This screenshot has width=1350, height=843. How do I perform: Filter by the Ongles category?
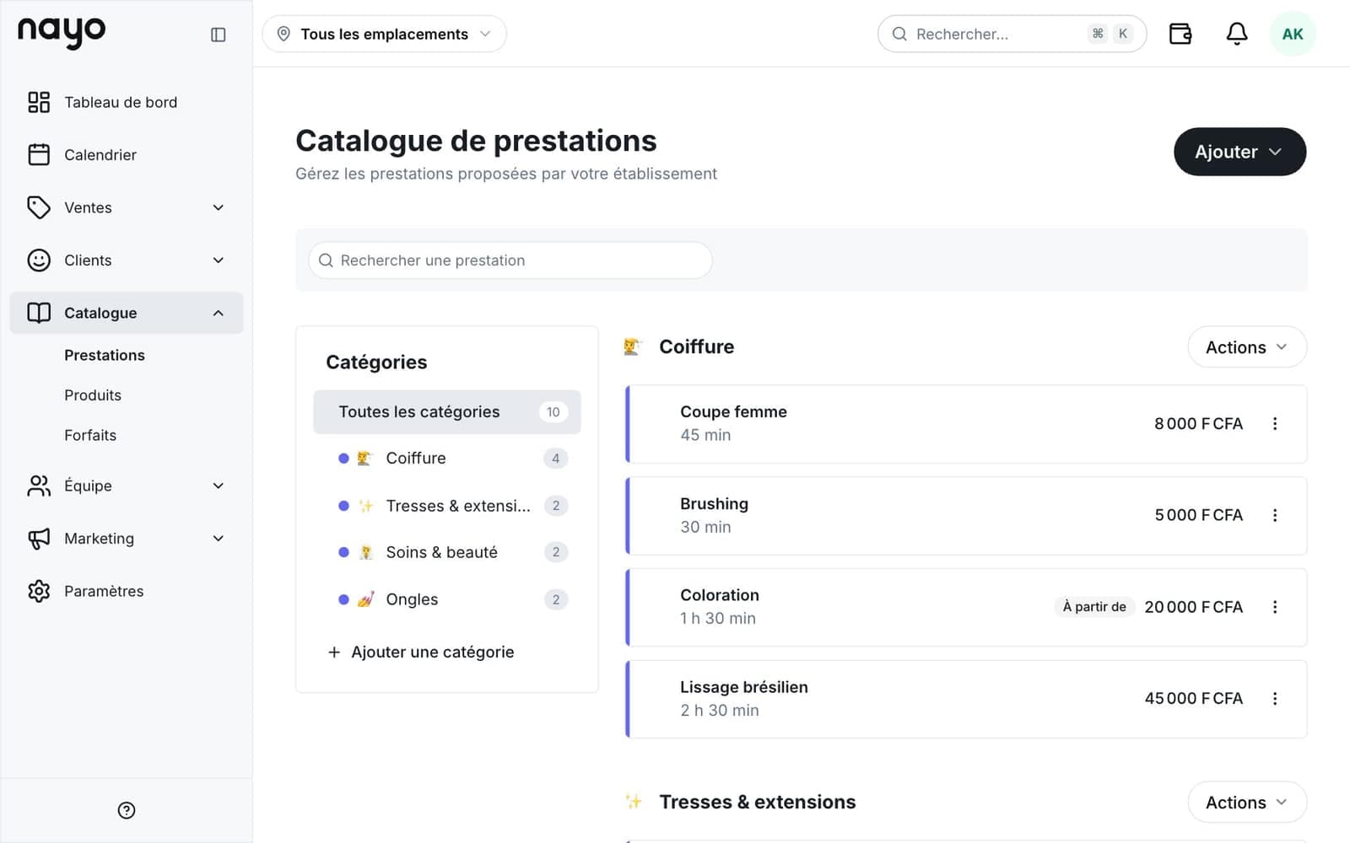pos(447,599)
